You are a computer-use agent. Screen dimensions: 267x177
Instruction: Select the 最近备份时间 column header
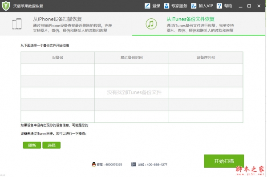coord(132,58)
